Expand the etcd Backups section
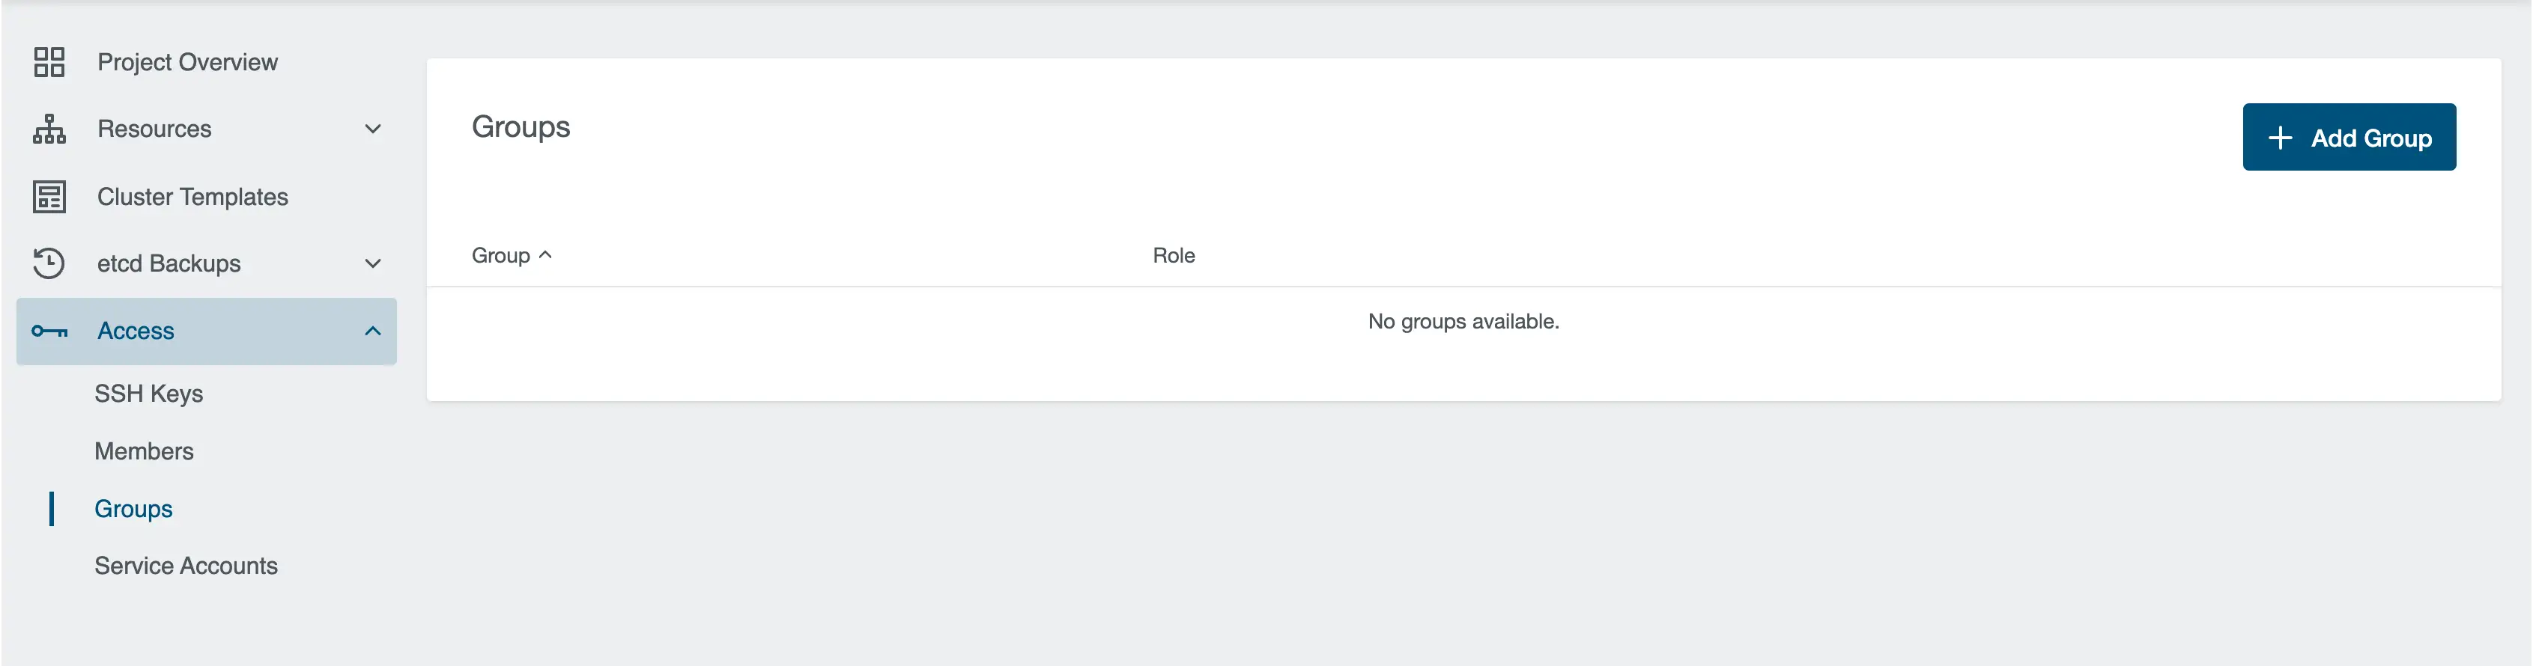 point(371,262)
